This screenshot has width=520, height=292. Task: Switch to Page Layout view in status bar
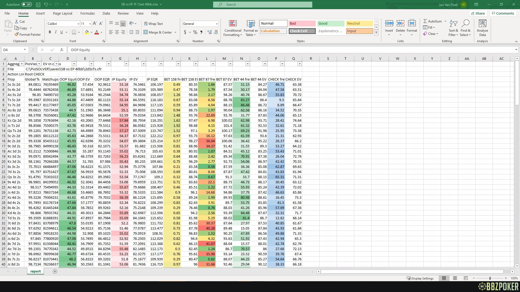pos(455,278)
